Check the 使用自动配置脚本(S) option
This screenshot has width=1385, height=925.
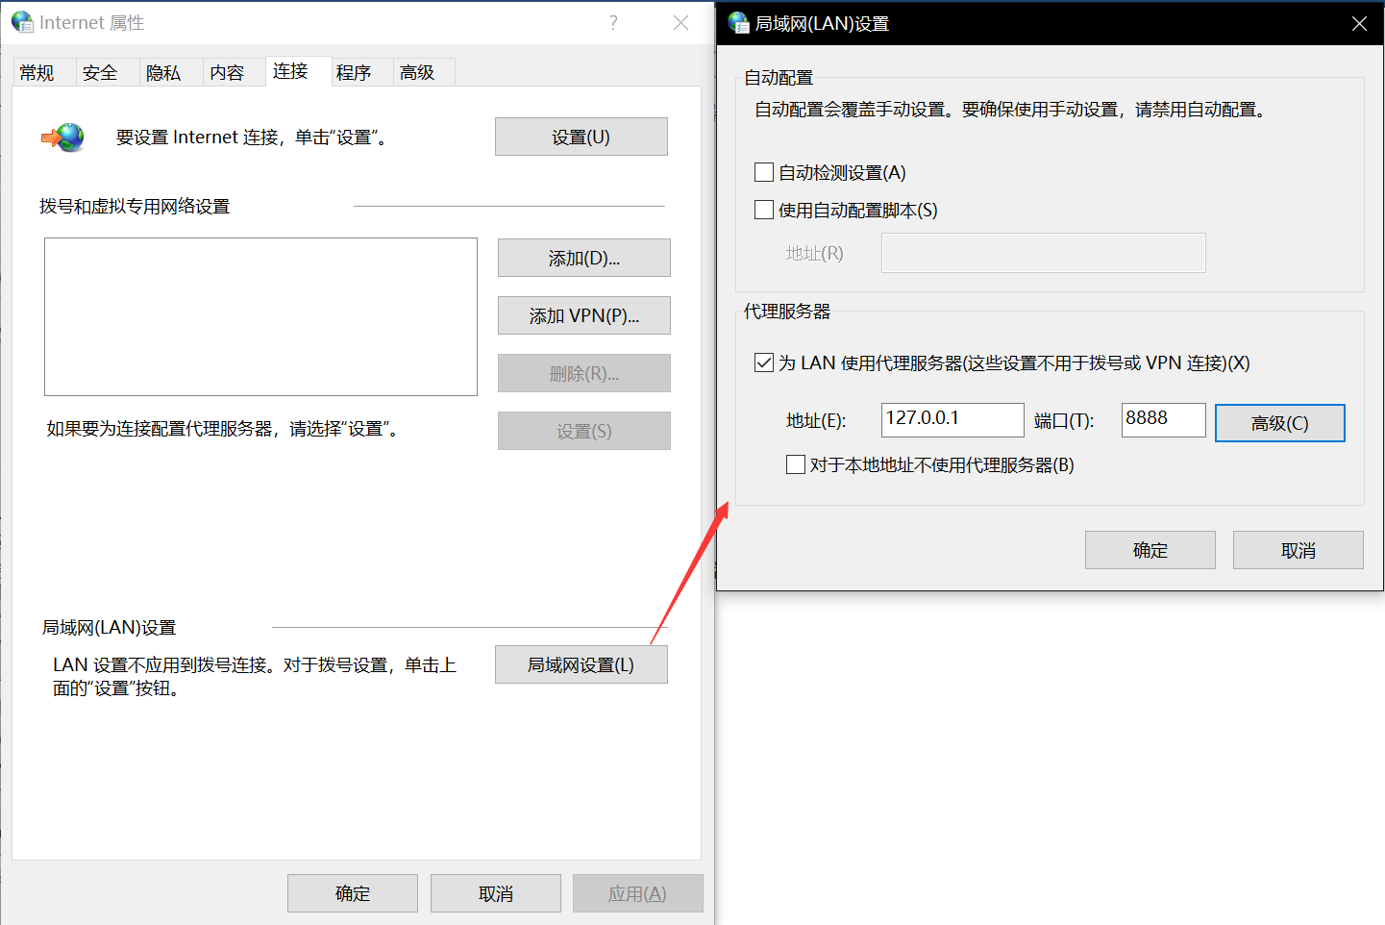point(764,210)
